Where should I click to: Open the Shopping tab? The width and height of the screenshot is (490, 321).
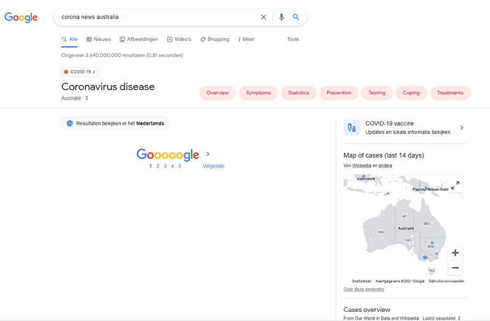click(215, 39)
